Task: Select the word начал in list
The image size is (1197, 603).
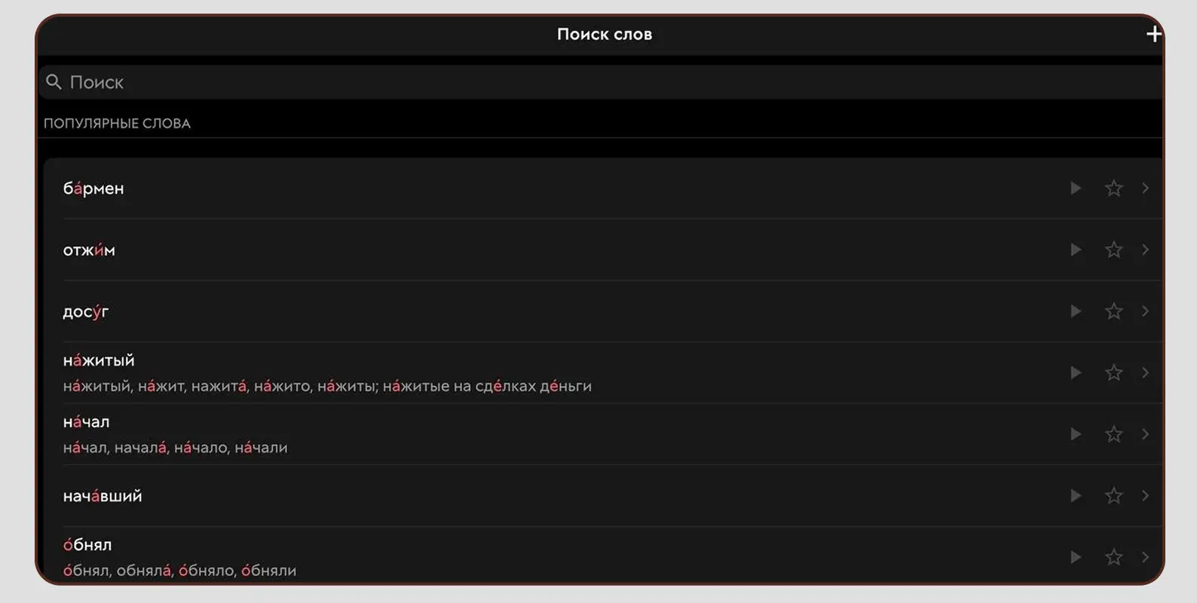Action: tap(87, 422)
